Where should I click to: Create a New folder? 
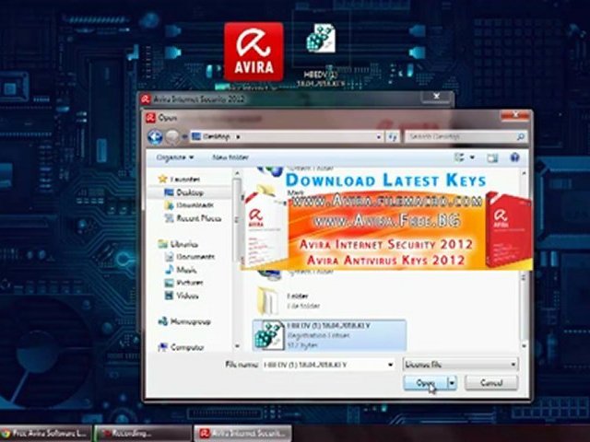(x=230, y=157)
